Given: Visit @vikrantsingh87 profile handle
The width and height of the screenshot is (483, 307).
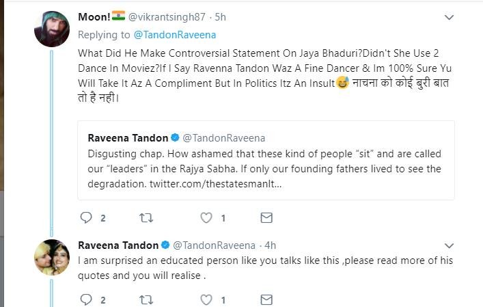Looking at the screenshot, I should 171,16.
